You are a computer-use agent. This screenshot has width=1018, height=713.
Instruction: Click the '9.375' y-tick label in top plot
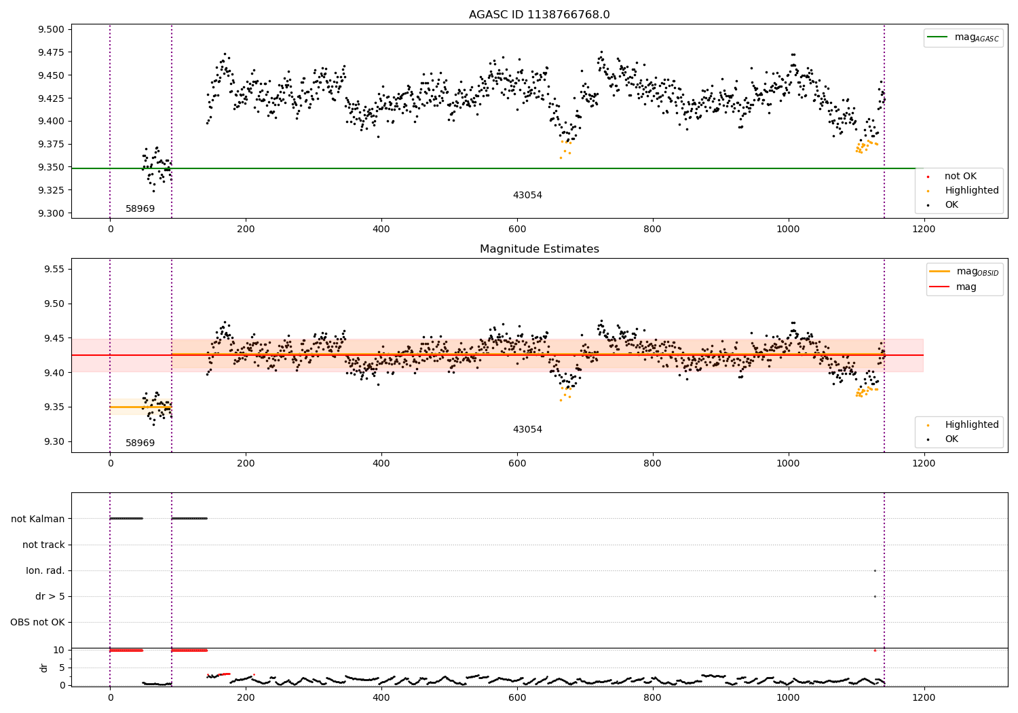click(51, 145)
